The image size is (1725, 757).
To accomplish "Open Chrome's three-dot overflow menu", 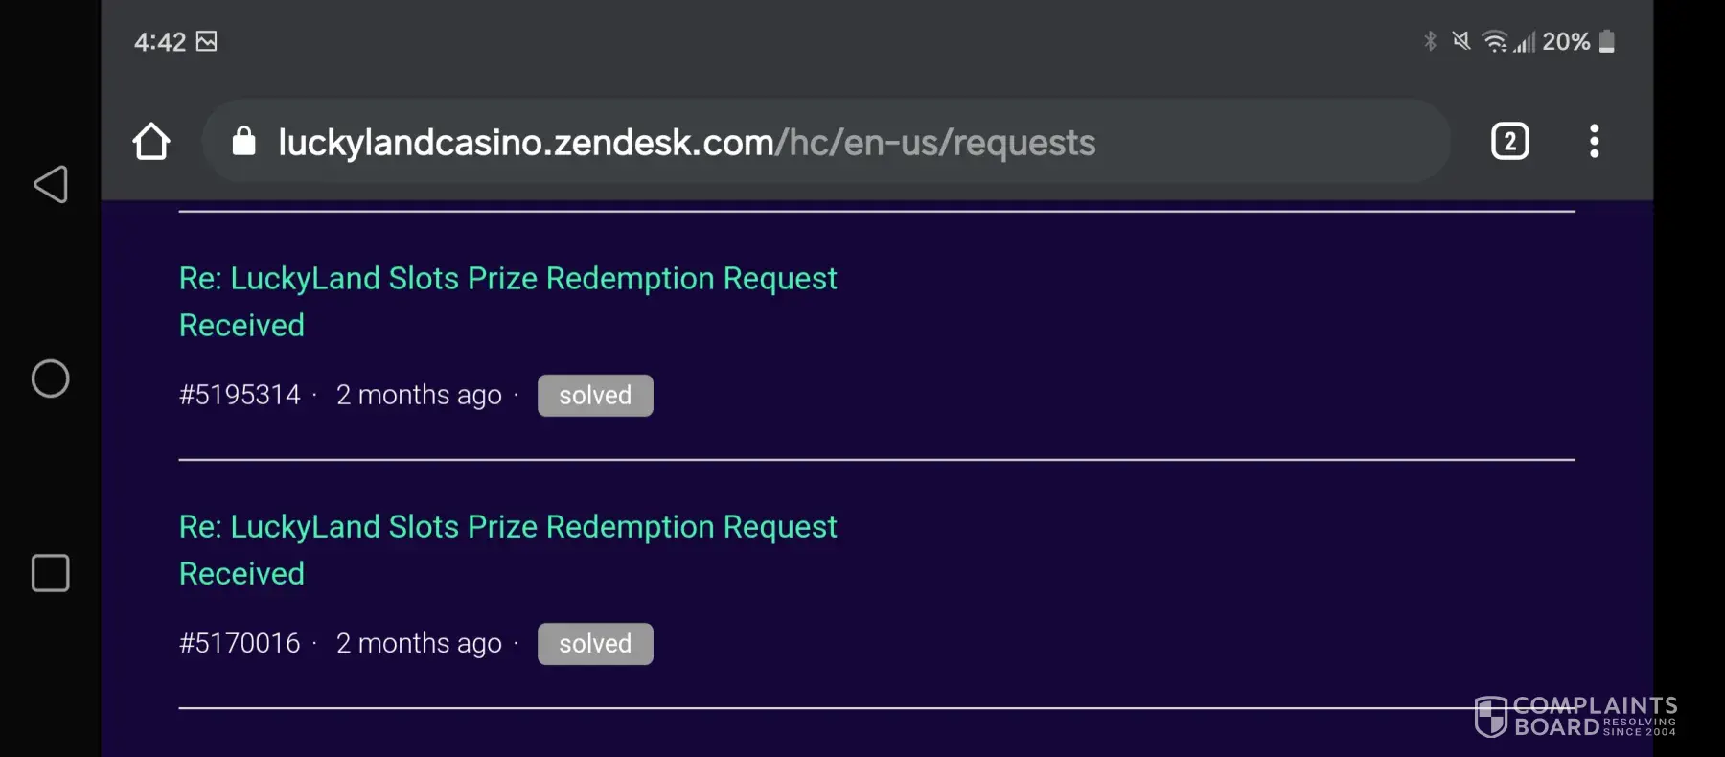I will 1594,142.
